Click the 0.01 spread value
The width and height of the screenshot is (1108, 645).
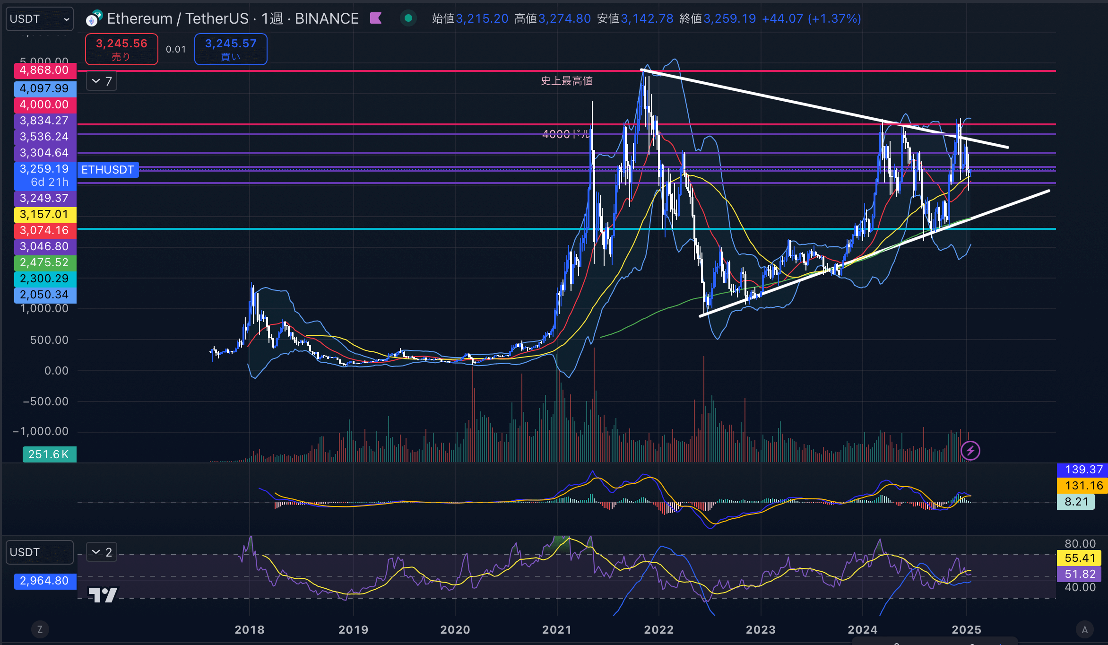(x=176, y=49)
